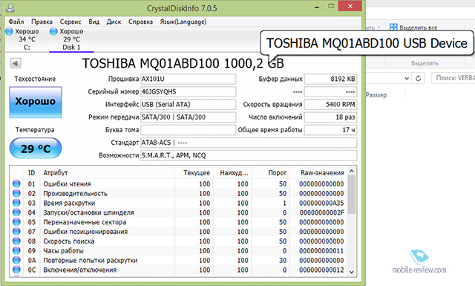Image resolution: width=475 pixels, height=286 pixels.
Task: Click blue status icon of row 09 Часы работы
Action: click(16, 250)
